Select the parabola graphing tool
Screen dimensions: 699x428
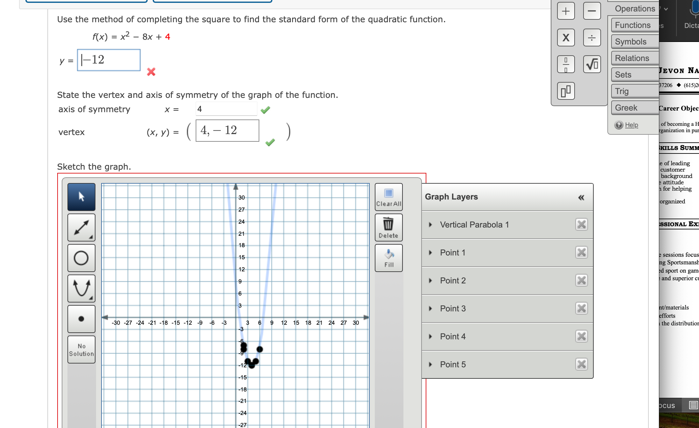pyautogui.click(x=81, y=289)
